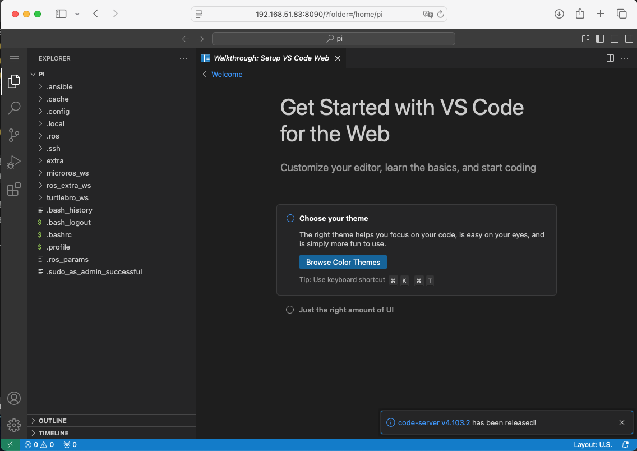Open the Accounts icon in activity bar

(x=14, y=398)
